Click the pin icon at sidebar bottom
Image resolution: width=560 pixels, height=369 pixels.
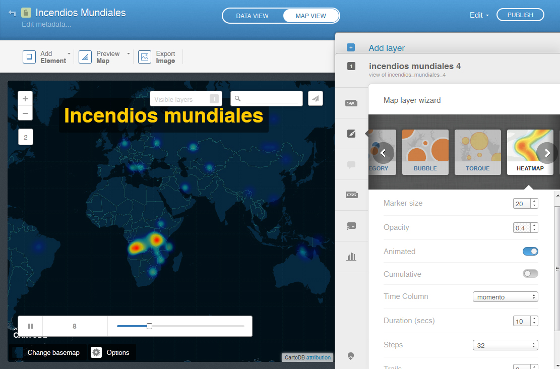pyautogui.click(x=351, y=356)
